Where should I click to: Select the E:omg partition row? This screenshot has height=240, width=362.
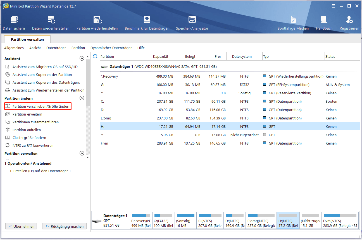pos(230,118)
